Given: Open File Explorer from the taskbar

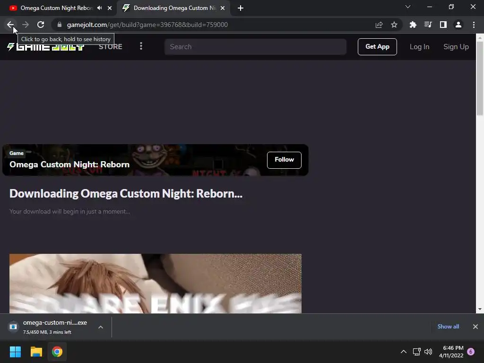Looking at the screenshot, I should tap(36, 352).
